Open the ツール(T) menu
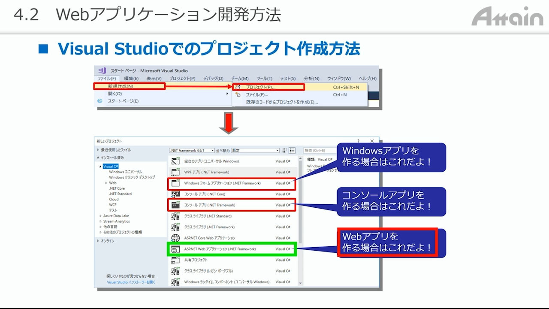549x309 pixels. pyautogui.click(x=264, y=79)
